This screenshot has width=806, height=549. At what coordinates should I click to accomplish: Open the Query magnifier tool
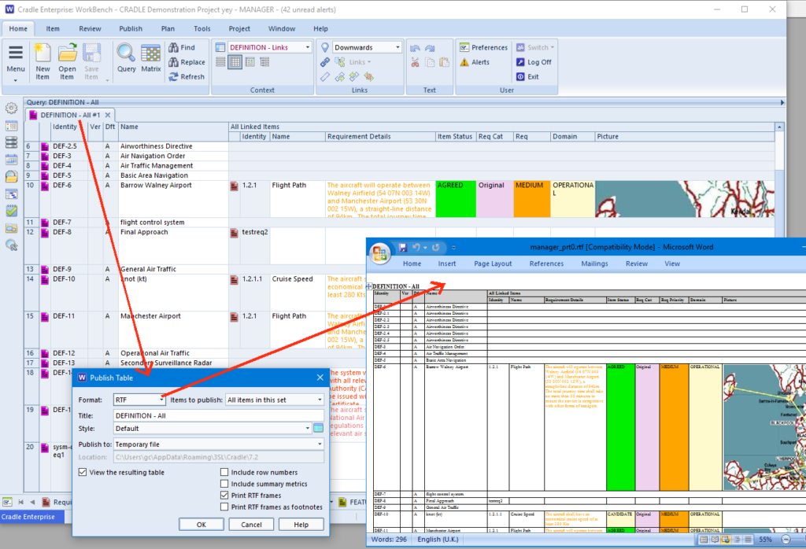coord(126,53)
